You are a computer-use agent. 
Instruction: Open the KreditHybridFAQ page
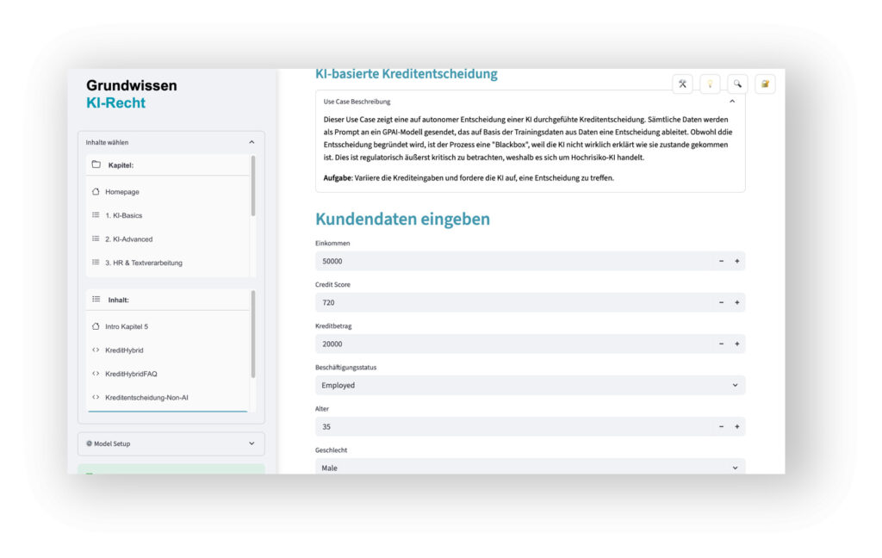point(131,374)
